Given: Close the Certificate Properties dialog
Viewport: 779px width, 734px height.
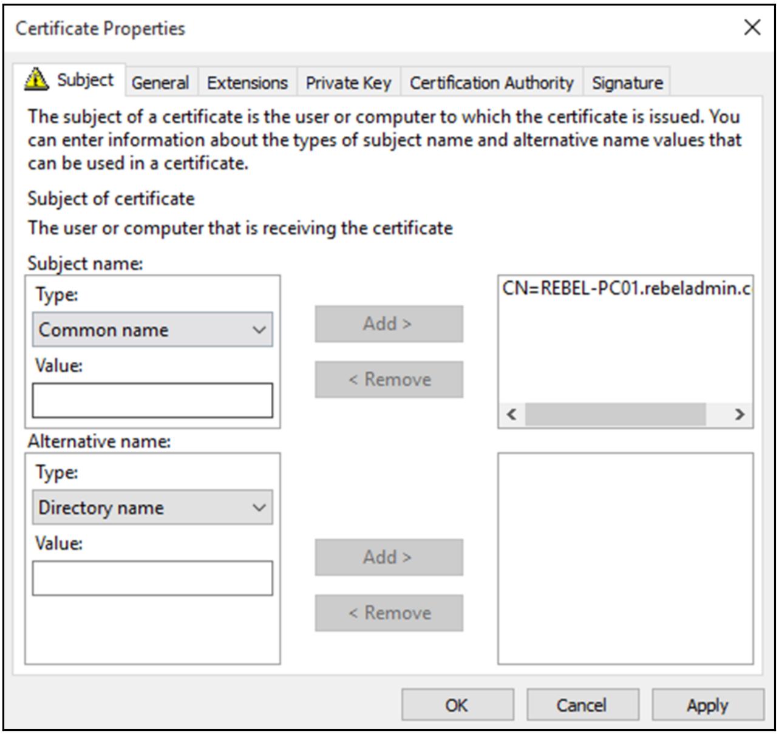Looking at the screenshot, I should (x=752, y=27).
